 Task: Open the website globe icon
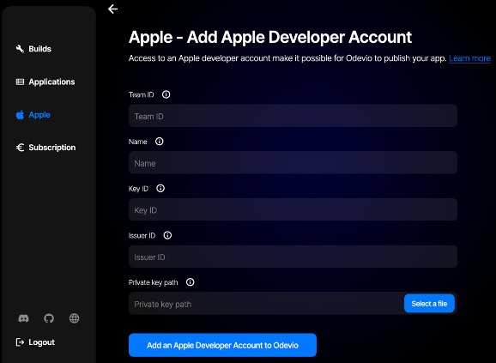pyautogui.click(x=74, y=318)
